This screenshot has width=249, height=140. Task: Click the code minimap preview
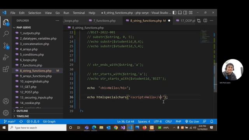coord(207,37)
